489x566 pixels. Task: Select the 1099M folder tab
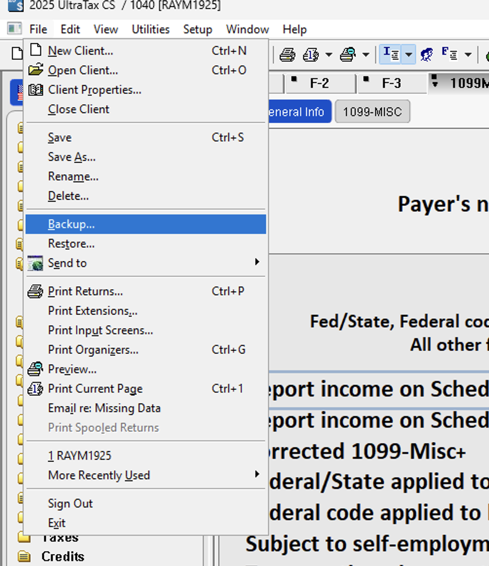coord(459,83)
